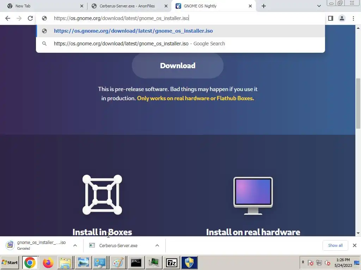This screenshot has width=361, height=270.
Task: Show hidden system tray icons
Action: (303, 262)
